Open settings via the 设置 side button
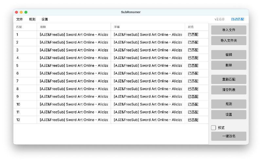The height and width of the screenshot is (162, 262). pyautogui.click(x=229, y=115)
